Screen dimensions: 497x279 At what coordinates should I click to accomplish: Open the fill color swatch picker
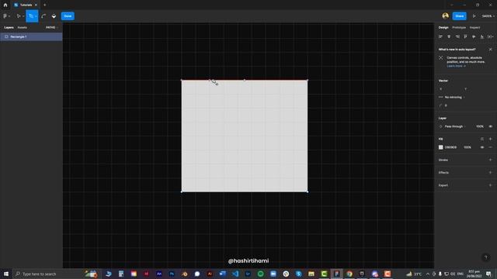(440, 147)
